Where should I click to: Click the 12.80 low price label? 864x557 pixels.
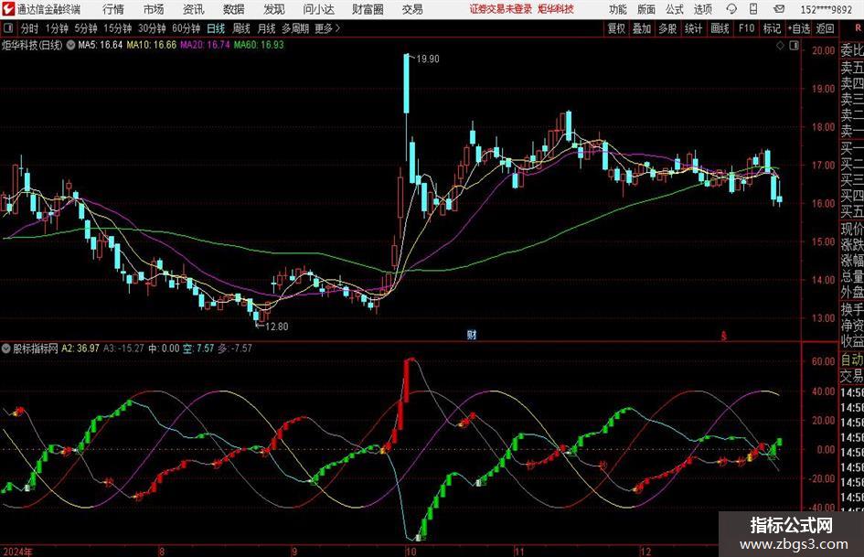click(x=277, y=327)
